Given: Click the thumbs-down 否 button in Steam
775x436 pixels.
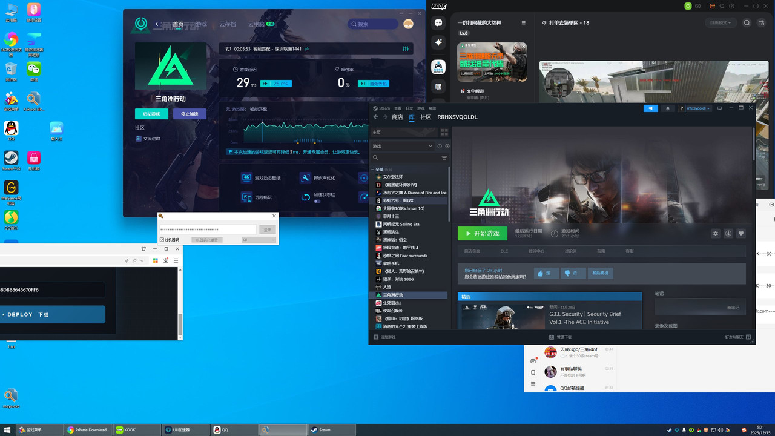Looking at the screenshot, I should 573,273.
